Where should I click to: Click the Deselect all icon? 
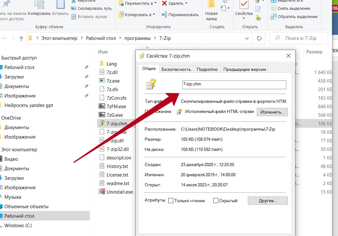[273, 8]
